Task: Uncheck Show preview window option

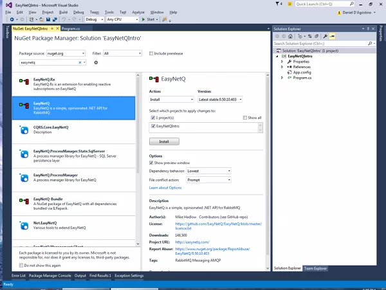Action: (151, 163)
